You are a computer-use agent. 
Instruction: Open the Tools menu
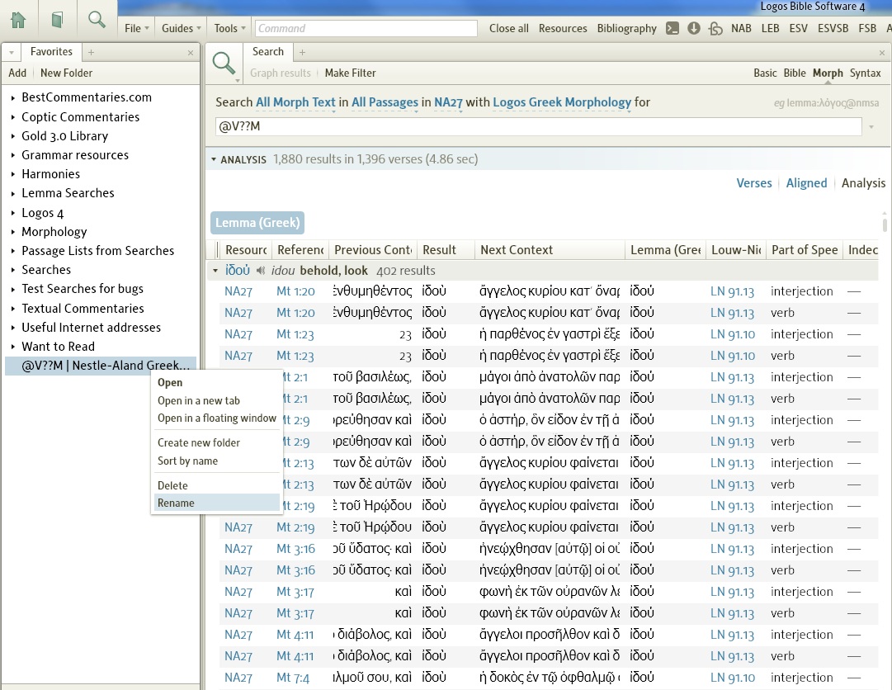(230, 28)
